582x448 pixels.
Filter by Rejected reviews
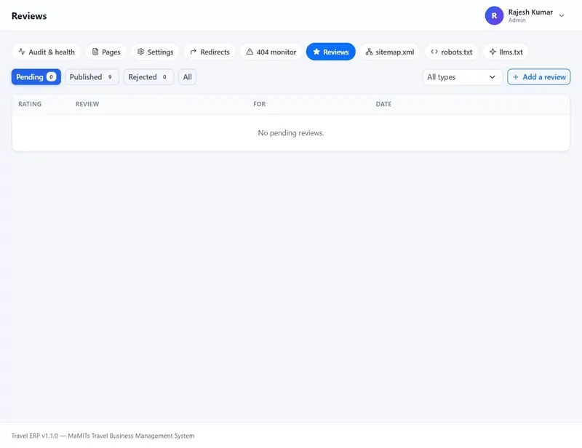(149, 77)
